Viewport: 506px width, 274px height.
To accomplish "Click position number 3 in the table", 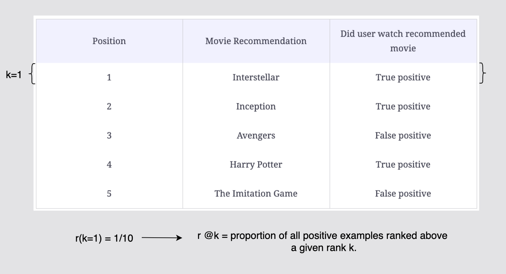I will click(109, 136).
